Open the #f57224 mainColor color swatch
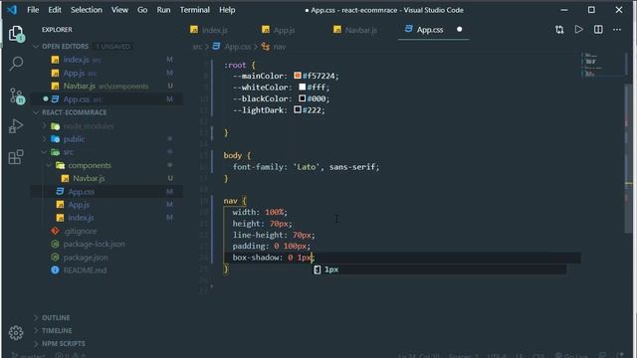 (298, 76)
